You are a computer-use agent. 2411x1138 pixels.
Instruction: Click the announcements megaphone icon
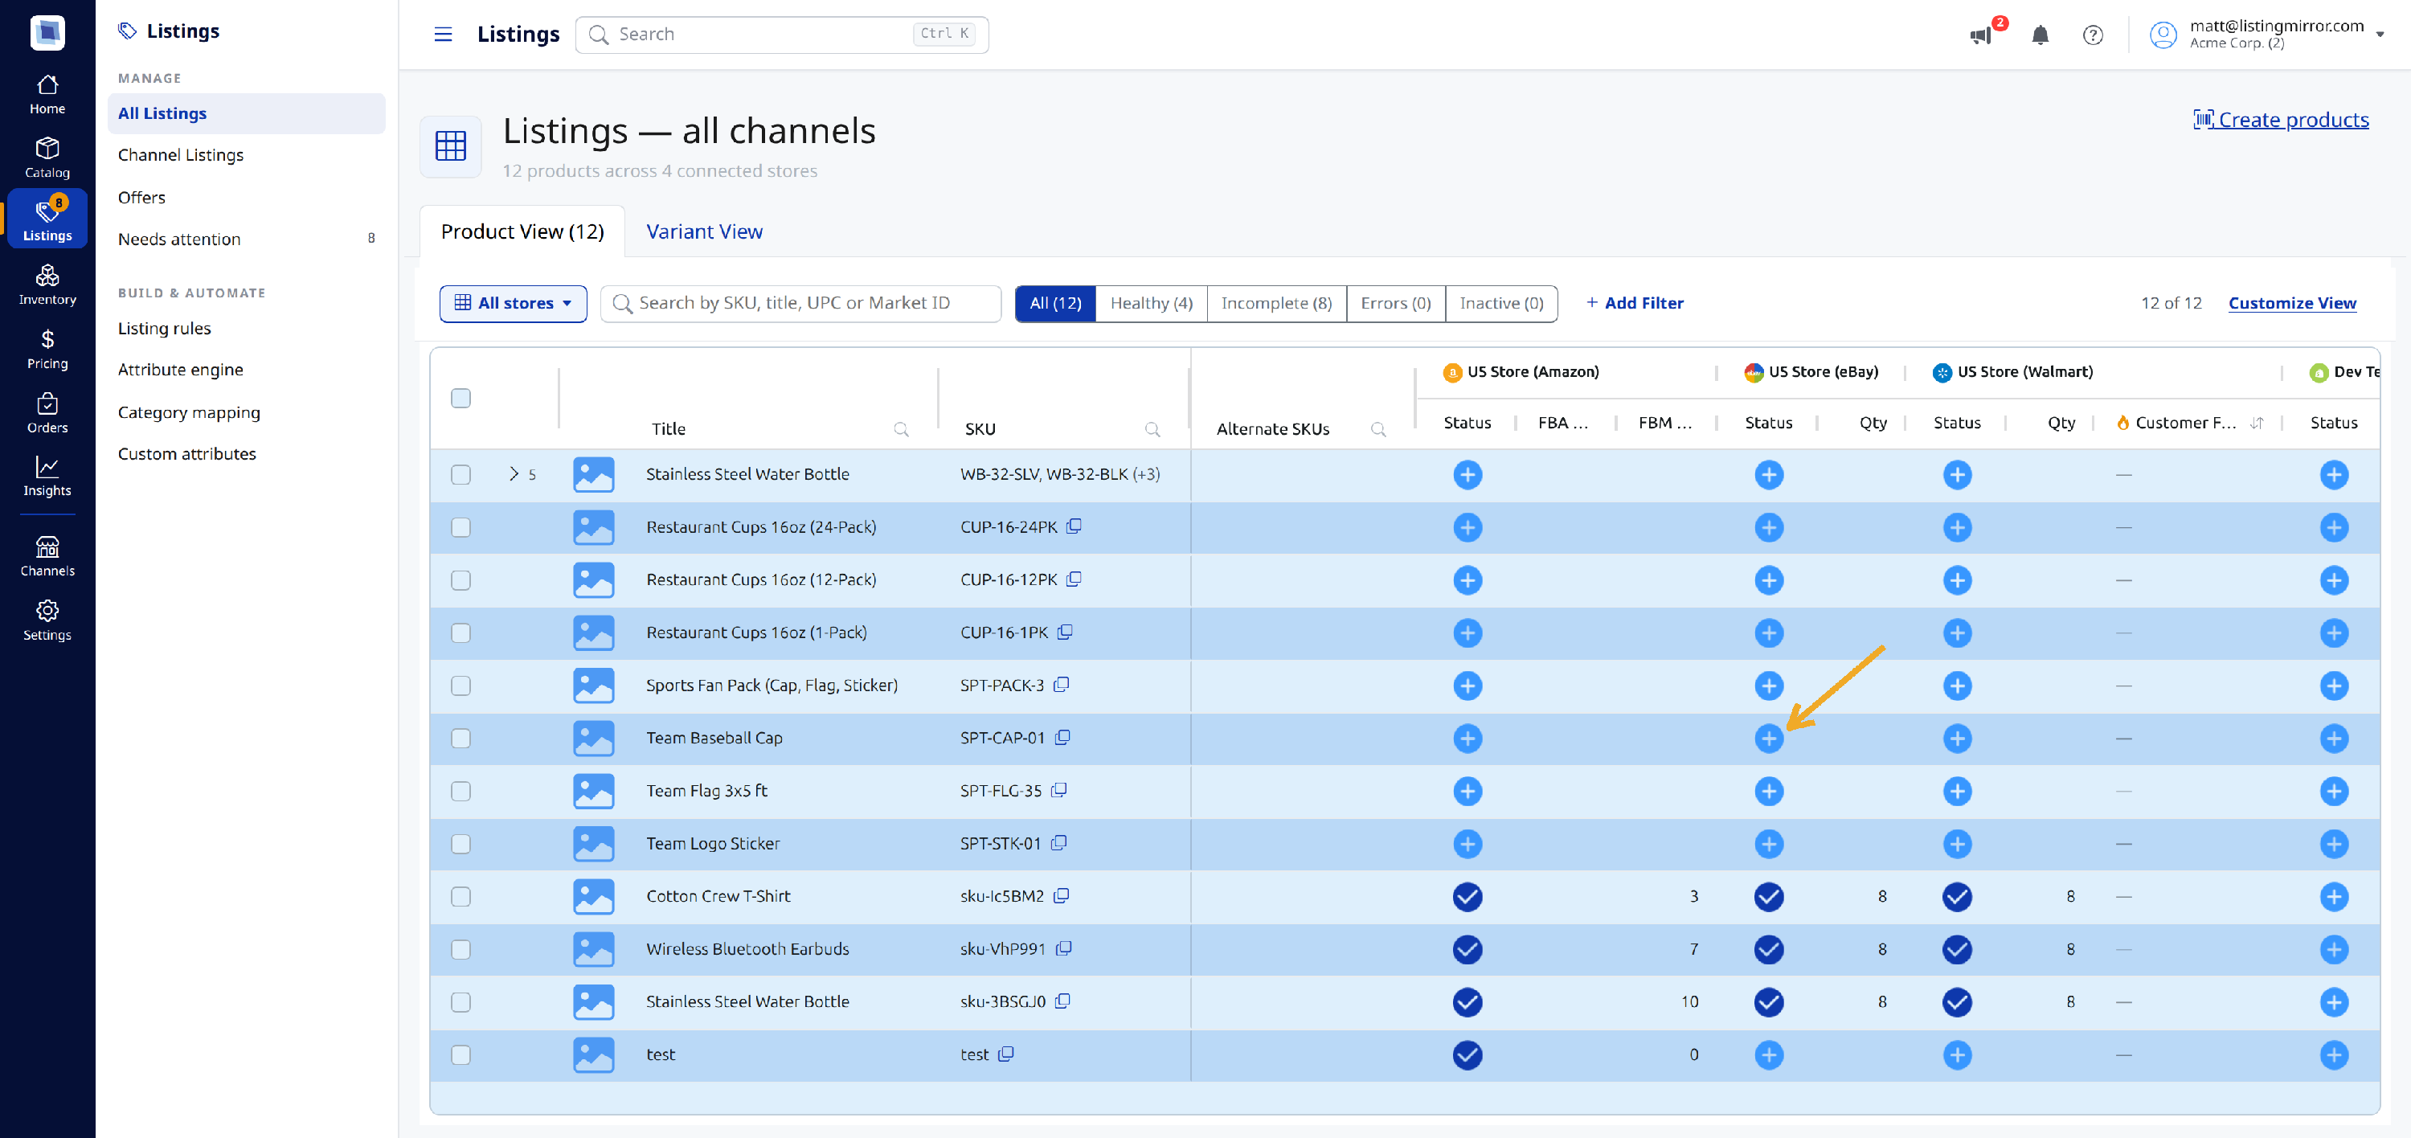tap(1979, 35)
